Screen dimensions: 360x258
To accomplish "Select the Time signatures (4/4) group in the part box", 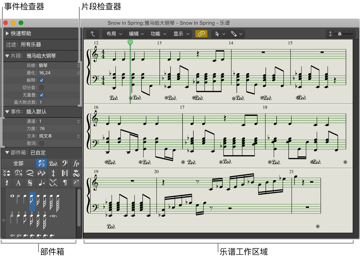I will (x=53, y=173).
